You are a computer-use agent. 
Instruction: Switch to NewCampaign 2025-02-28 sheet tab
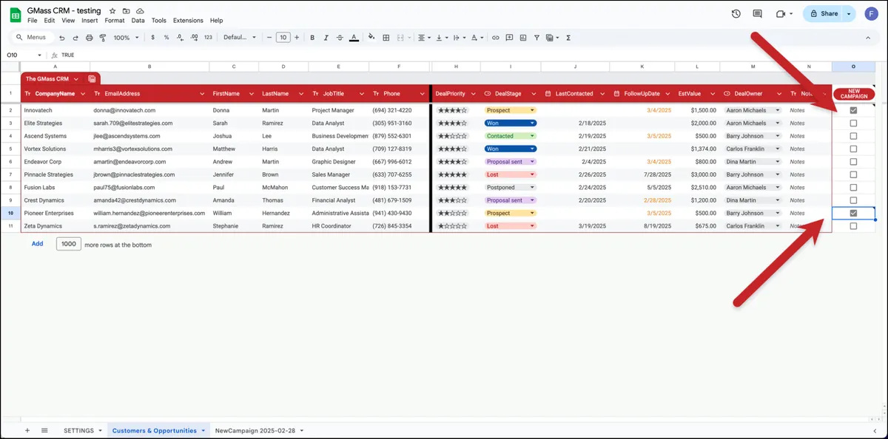[x=255, y=430]
